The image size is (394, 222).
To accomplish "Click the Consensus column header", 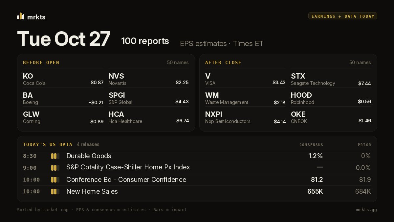I will pyautogui.click(x=311, y=145).
